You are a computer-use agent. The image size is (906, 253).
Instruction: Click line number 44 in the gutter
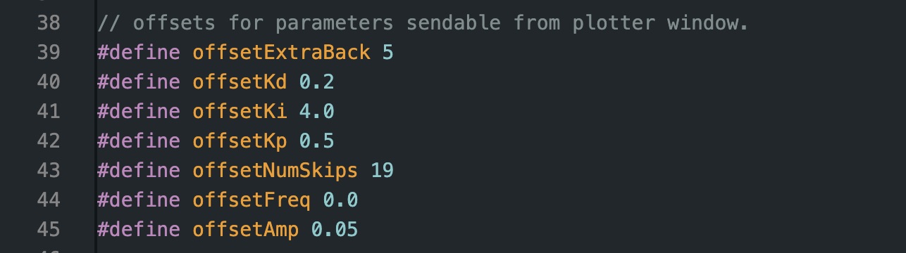coord(48,201)
